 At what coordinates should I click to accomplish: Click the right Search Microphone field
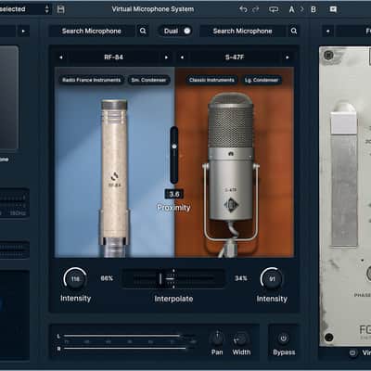[243, 31]
